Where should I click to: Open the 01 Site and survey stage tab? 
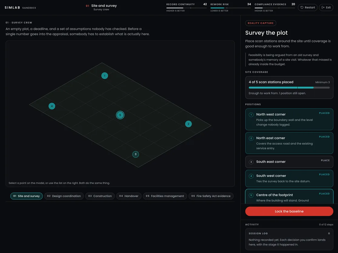[x=27, y=196]
